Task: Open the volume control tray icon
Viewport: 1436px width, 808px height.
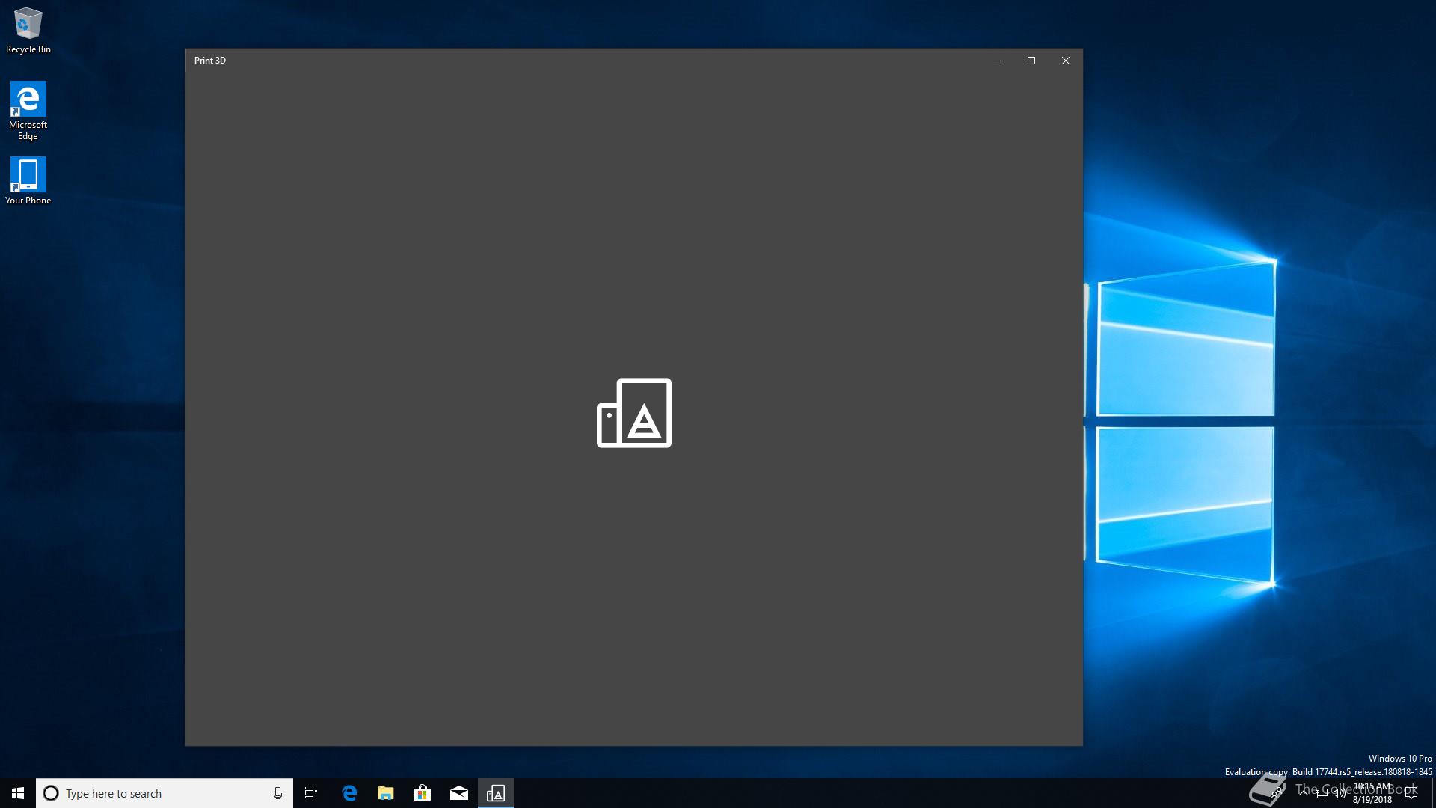Action: pyautogui.click(x=1339, y=793)
